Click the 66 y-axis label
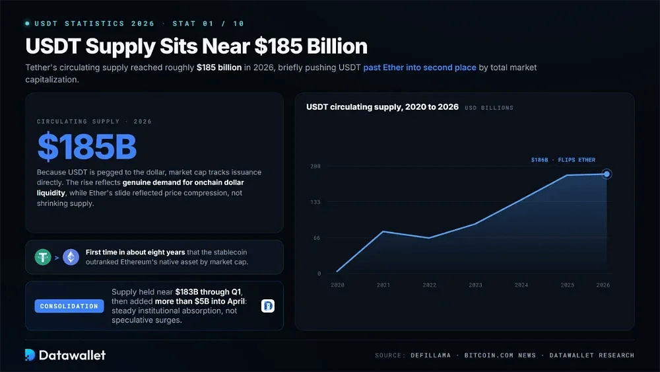The height and width of the screenshot is (372, 660). pos(317,238)
